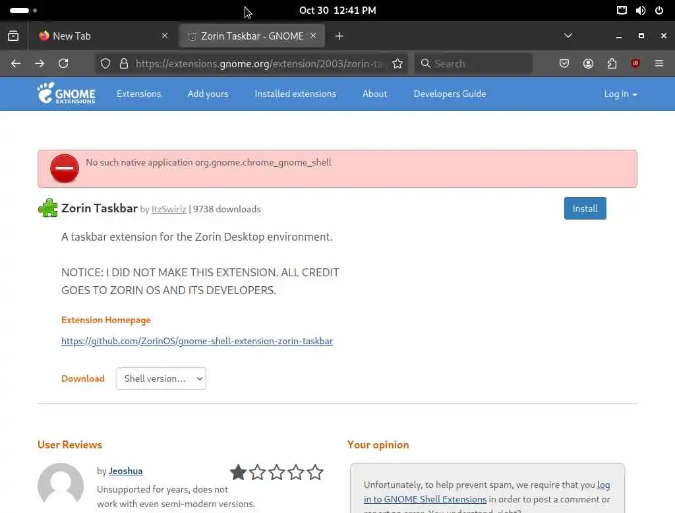Click the green puzzle extension icon
This screenshot has width=675, height=513.
[x=47, y=208]
